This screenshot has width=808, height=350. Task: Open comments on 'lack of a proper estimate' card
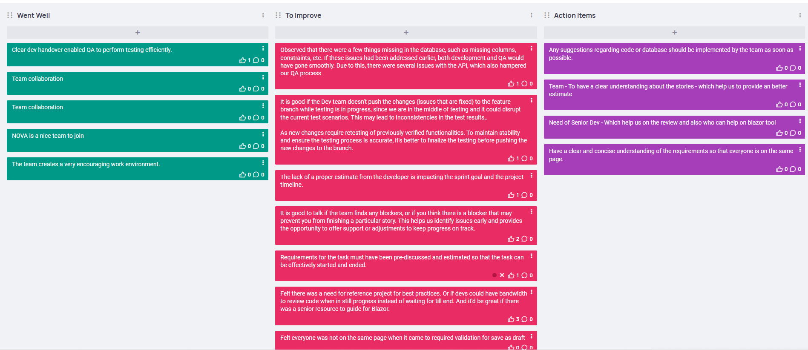pyautogui.click(x=524, y=195)
